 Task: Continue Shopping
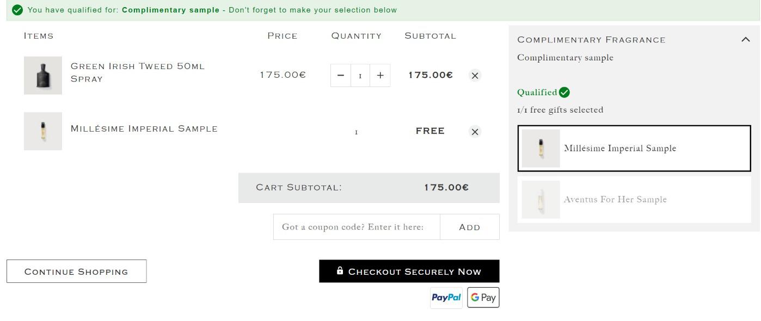tap(77, 271)
